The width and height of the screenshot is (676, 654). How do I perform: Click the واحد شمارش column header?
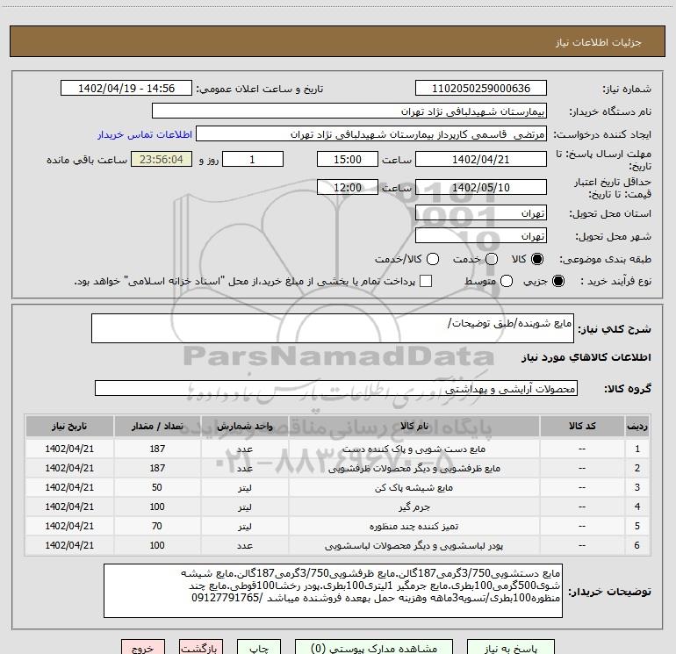coord(244,426)
